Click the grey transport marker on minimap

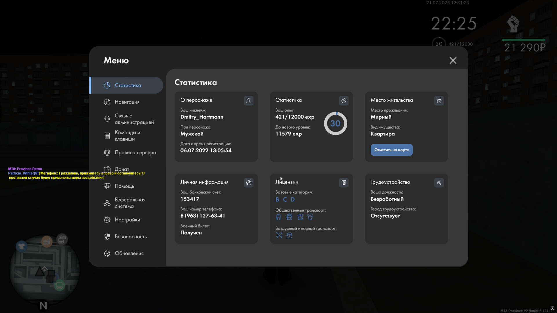[62, 240]
